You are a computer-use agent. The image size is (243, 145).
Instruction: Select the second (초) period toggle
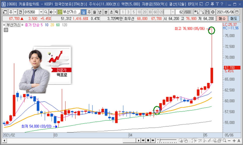tap(111, 12)
